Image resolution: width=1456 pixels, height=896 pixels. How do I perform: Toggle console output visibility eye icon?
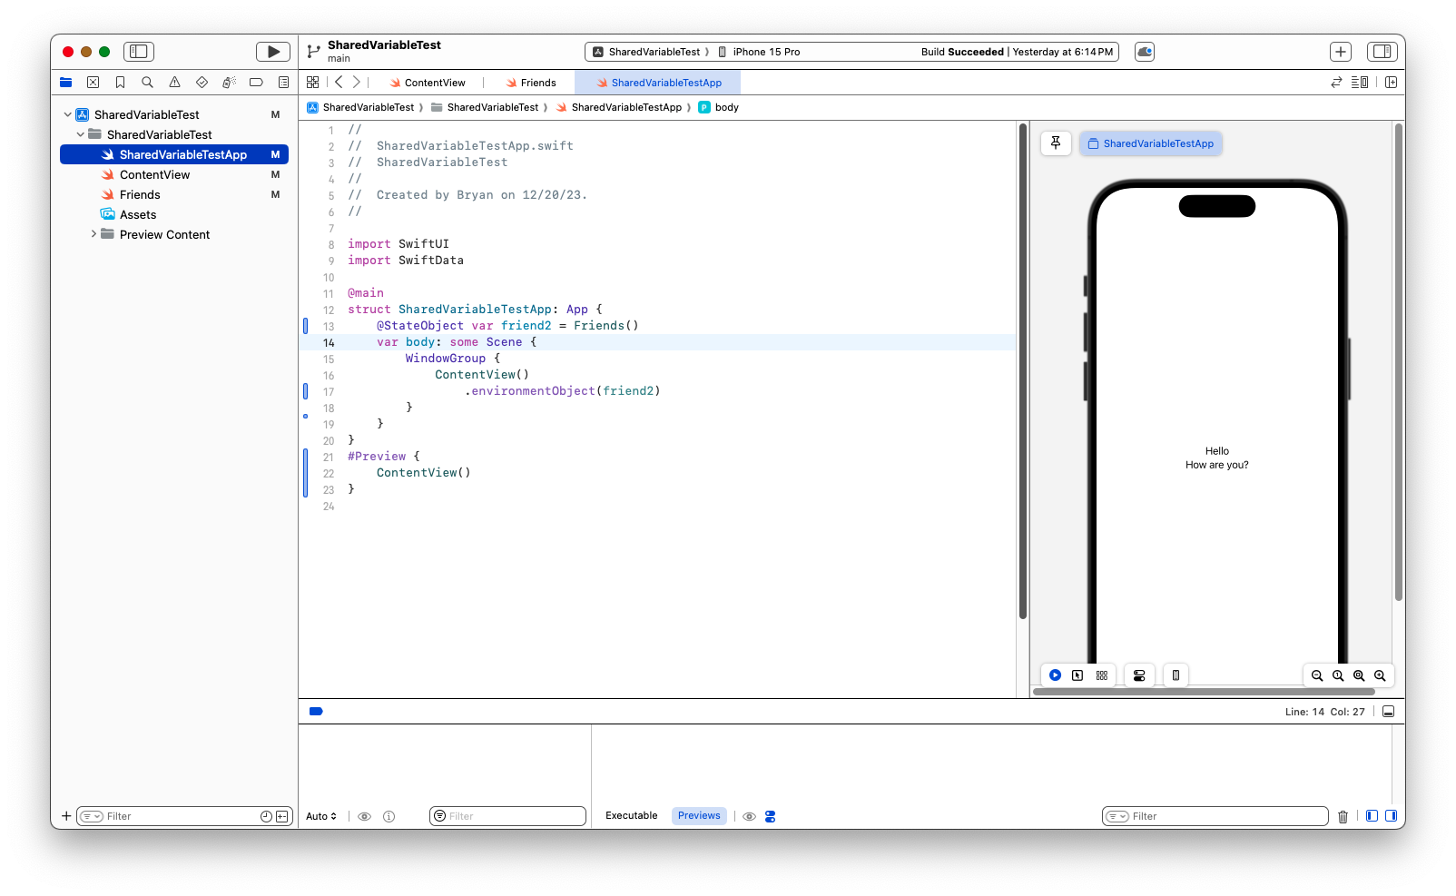tap(749, 816)
